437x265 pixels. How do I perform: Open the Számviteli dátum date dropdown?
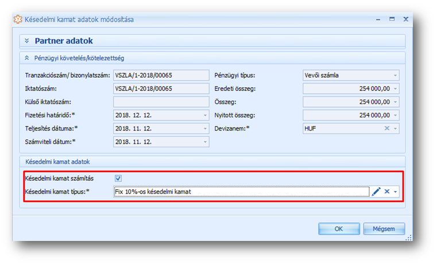click(x=206, y=142)
